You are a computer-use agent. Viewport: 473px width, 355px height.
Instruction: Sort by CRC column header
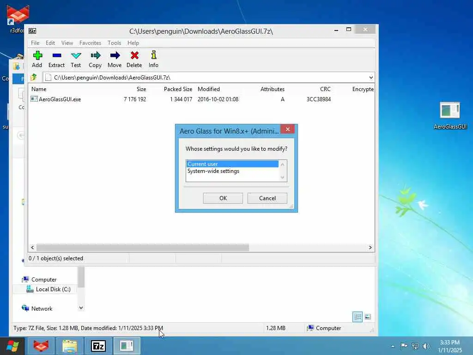325,89
